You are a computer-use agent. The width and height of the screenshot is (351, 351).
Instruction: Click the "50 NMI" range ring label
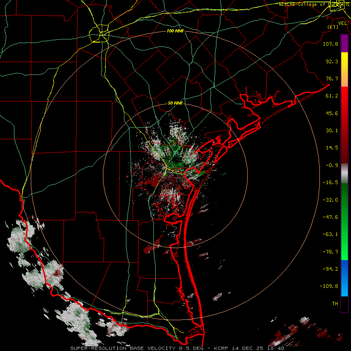click(175, 103)
